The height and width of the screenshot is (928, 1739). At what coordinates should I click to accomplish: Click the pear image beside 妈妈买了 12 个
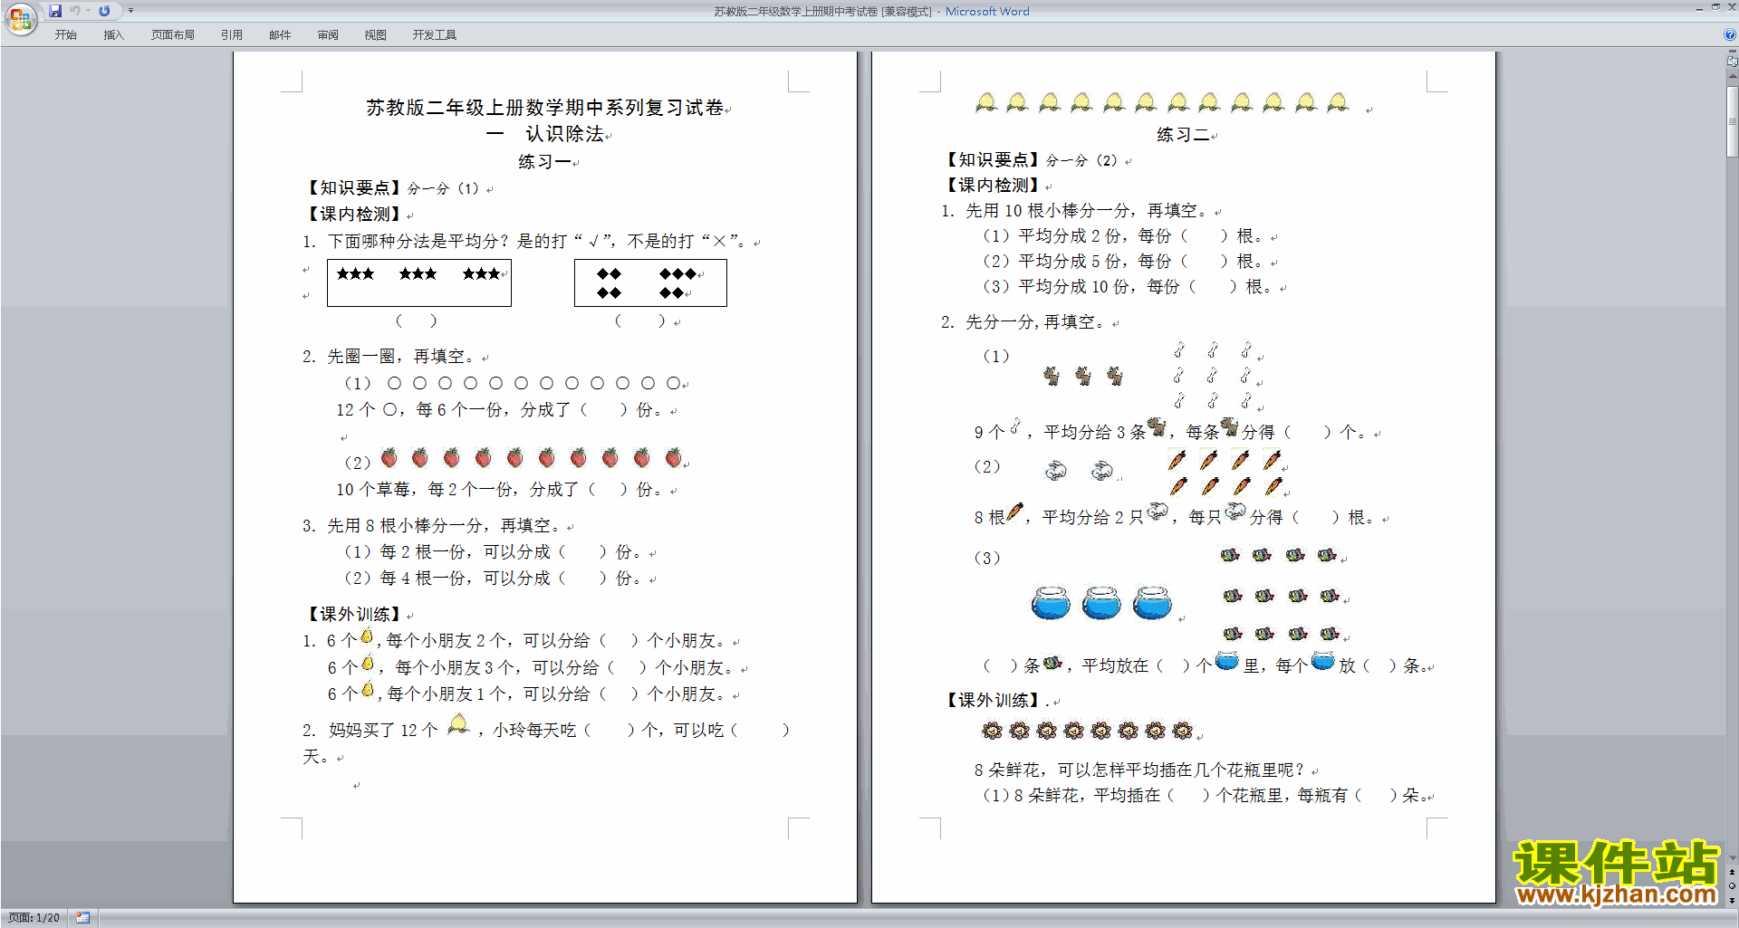coord(459,723)
